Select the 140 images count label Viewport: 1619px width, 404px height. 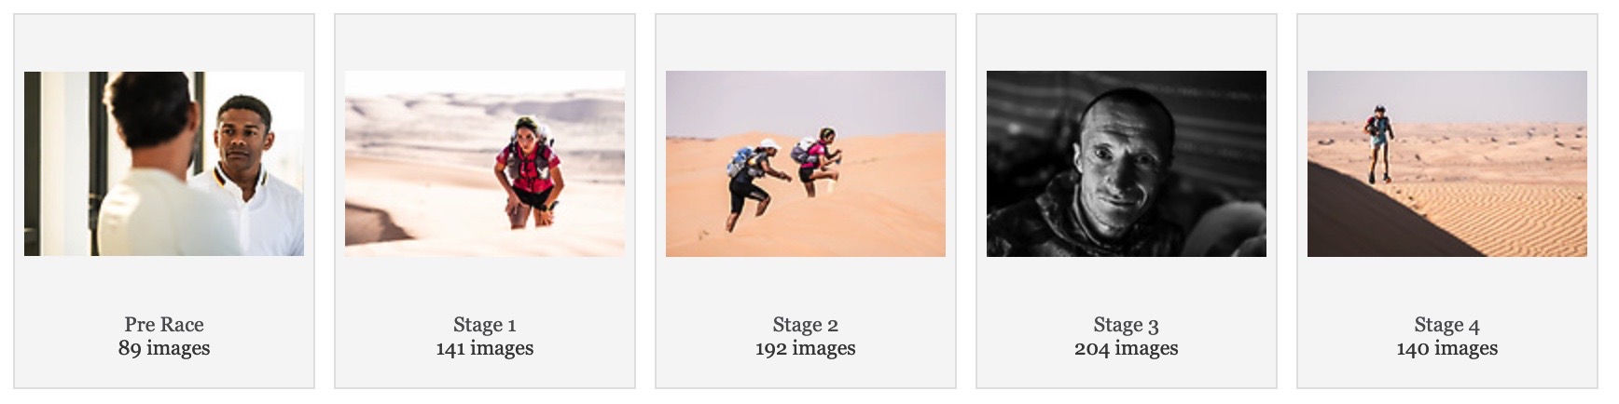point(1447,348)
